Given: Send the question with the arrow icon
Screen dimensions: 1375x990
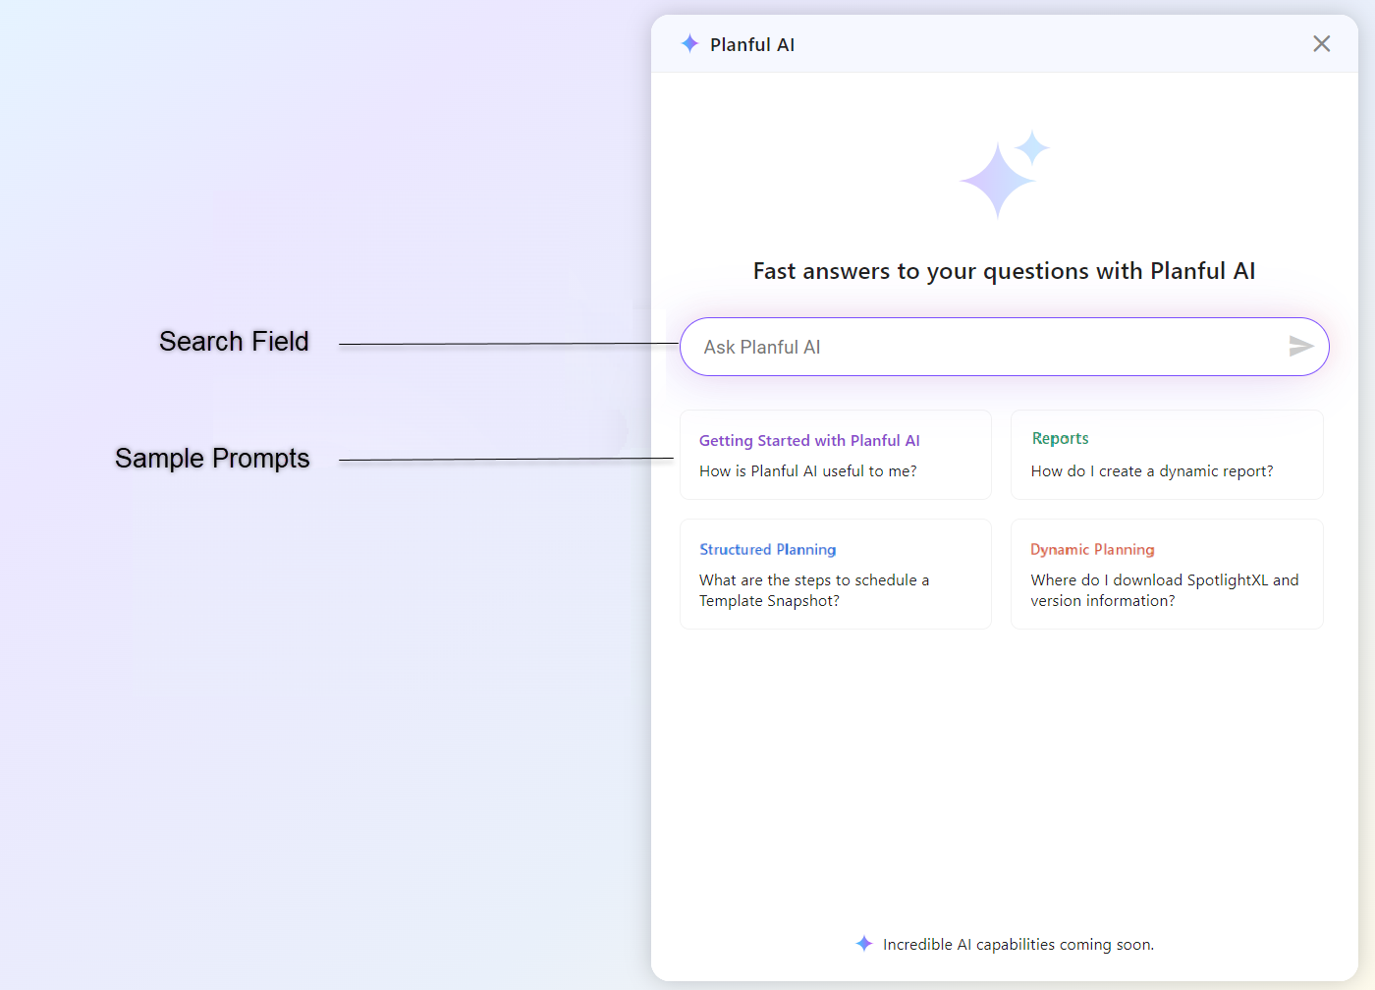Looking at the screenshot, I should pyautogui.click(x=1301, y=346).
